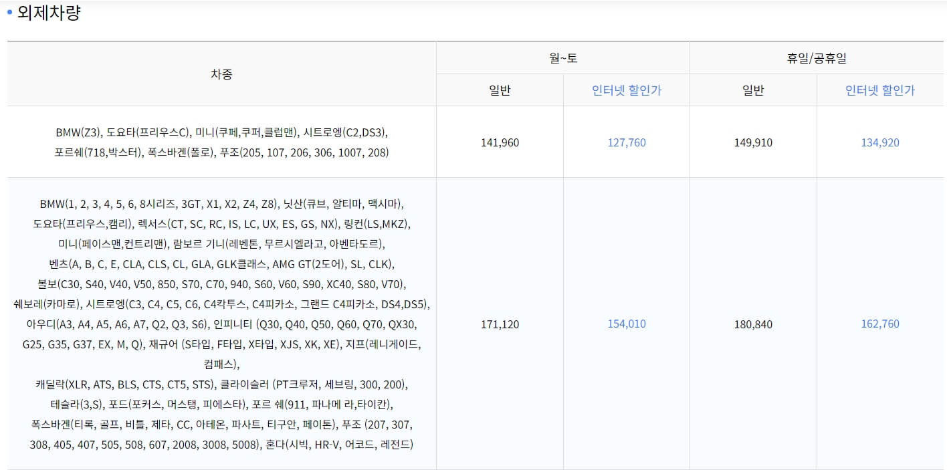Click the 컴패스 text line
947x470 pixels.
221,364
